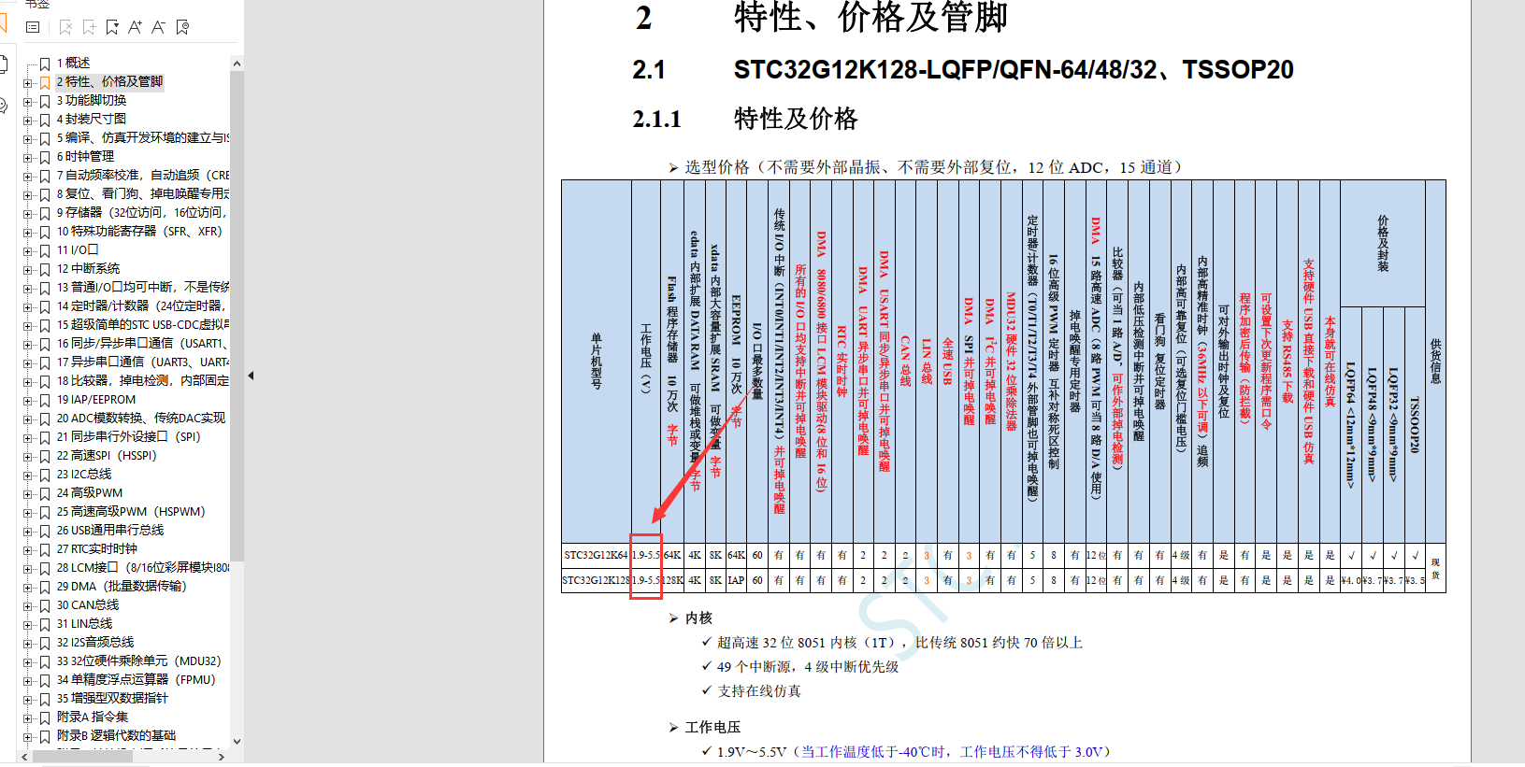Select bookmark '26 USB通用串行总线'
Viewport: 1525px width, 767px height.
110,530
